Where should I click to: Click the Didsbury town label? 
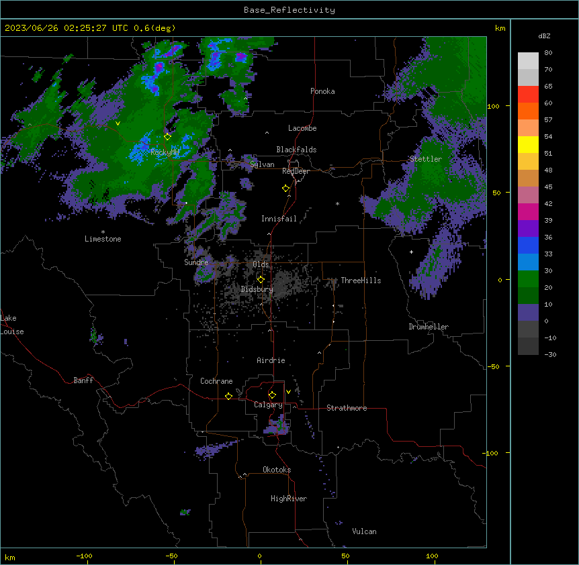(257, 289)
